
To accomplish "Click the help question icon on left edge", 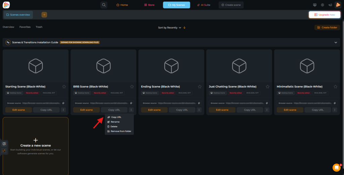I will pos(4,144).
